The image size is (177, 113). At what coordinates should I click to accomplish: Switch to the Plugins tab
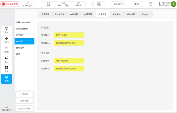[145, 14]
